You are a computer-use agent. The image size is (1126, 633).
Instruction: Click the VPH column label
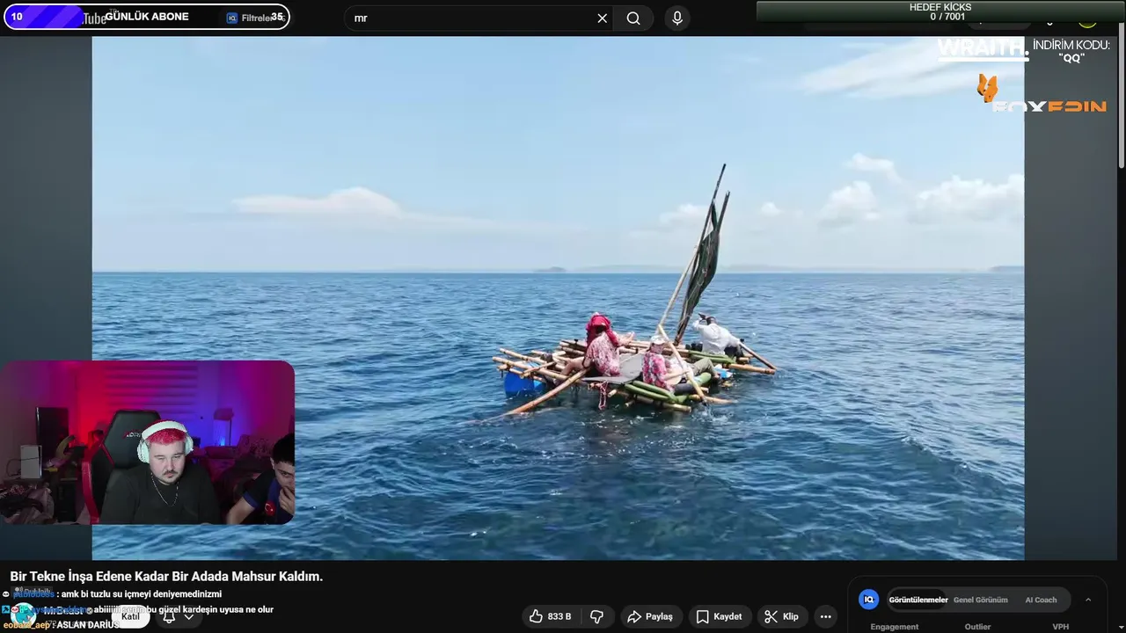1061,627
